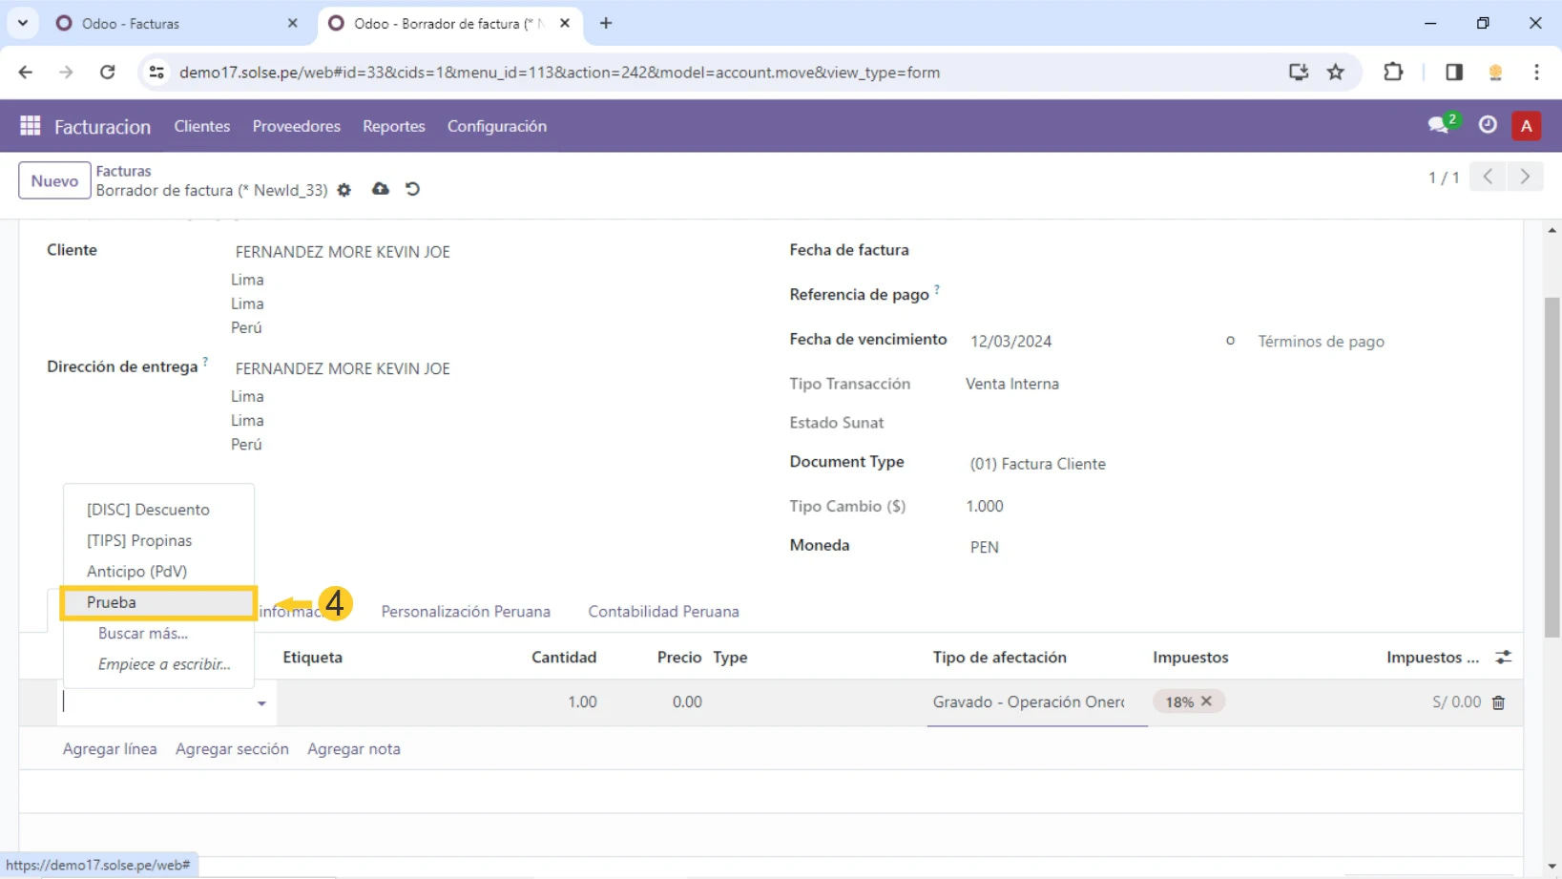Click the Nuevo button

(54, 180)
